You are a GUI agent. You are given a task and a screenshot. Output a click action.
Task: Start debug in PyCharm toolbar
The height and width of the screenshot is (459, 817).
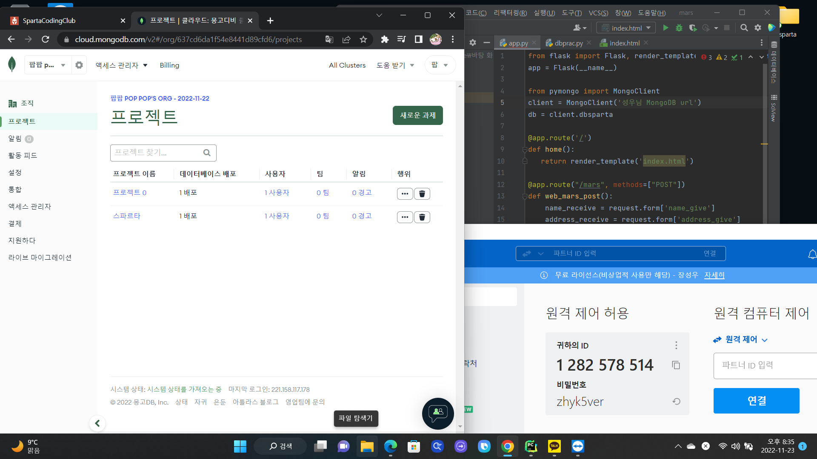coord(679,28)
